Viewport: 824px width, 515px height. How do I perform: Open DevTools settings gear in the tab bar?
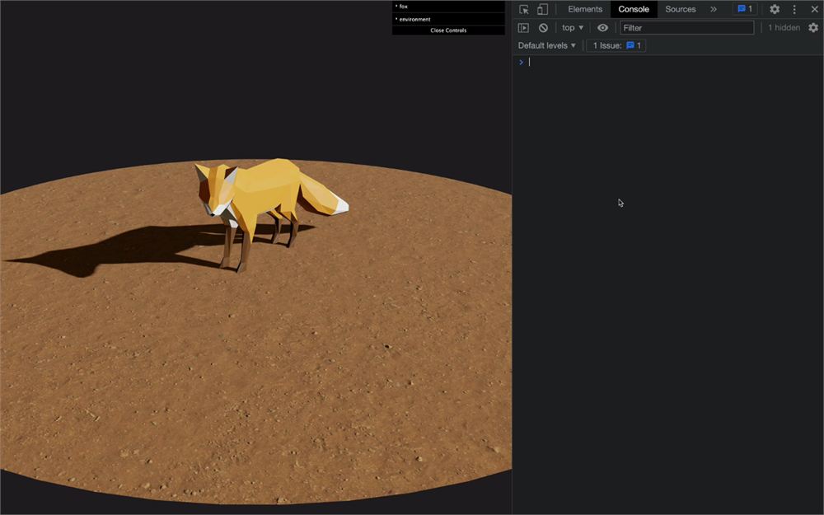775,9
